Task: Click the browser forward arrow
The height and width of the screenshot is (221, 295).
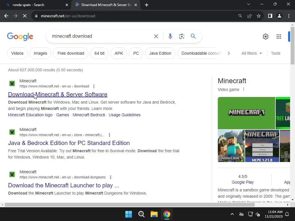Action: pyautogui.click(x=16, y=16)
